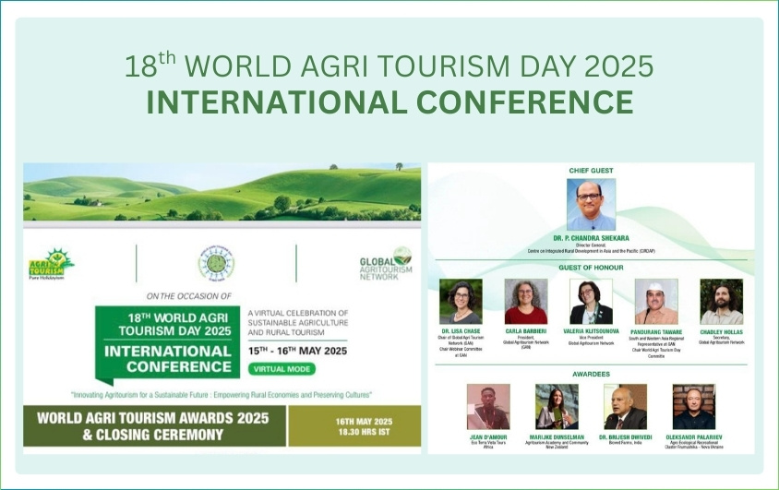Click the Global Agritourism Network logo
Screen dimensions: 779x490
click(x=386, y=264)
